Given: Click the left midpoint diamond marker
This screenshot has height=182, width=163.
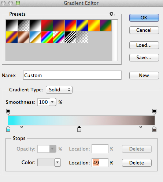Looking at the screenshot, I should tap(22, 127).
